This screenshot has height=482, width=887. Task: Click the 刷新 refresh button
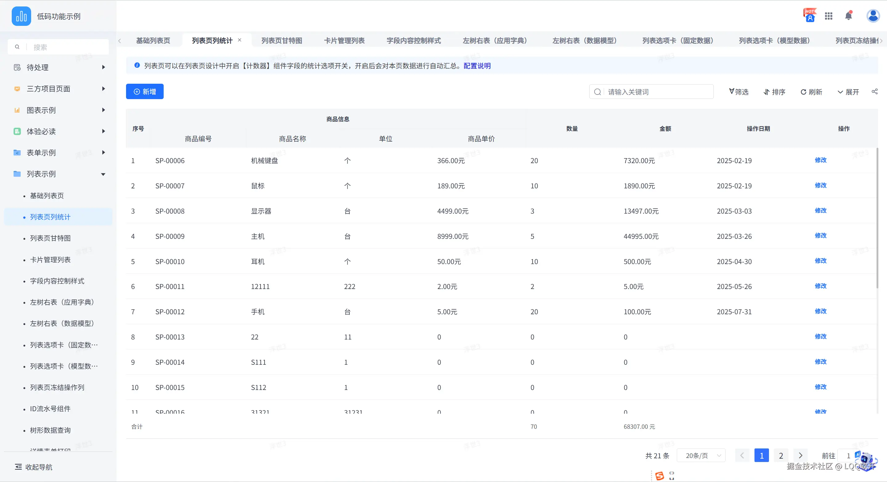(811, 92)
